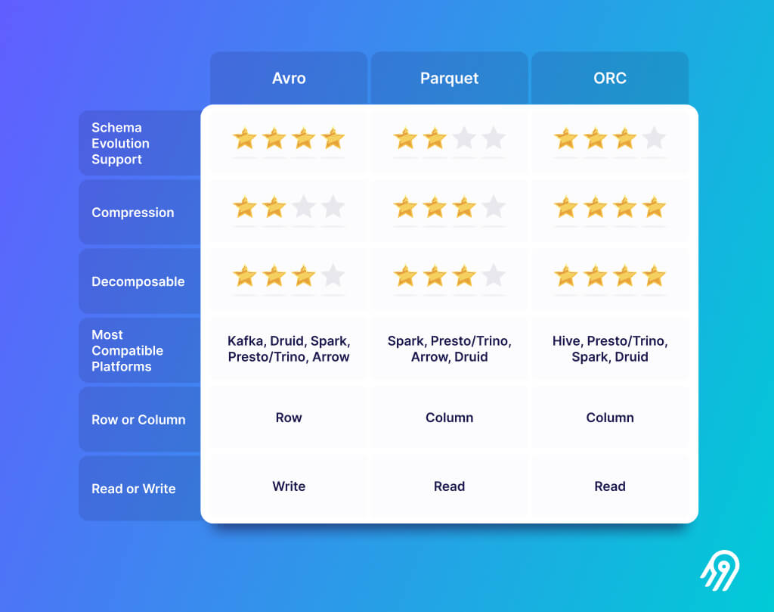
Task: Click Avro's first gray Compression star
Action: pyautogui.click(x=304, y=207)
